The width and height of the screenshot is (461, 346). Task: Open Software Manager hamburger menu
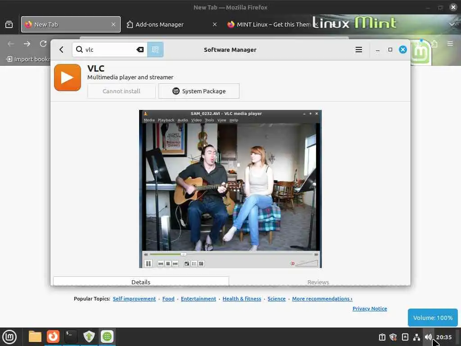359,50
